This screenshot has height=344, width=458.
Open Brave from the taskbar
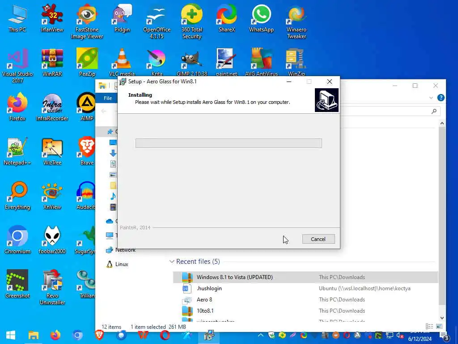pyautogui.click(x=100, y=335)
